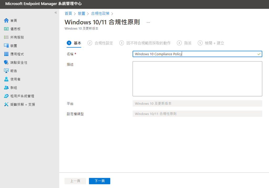Open Tenant administration (租用戶系統管理) icon
269x188 pixels.
coord(6,96)
